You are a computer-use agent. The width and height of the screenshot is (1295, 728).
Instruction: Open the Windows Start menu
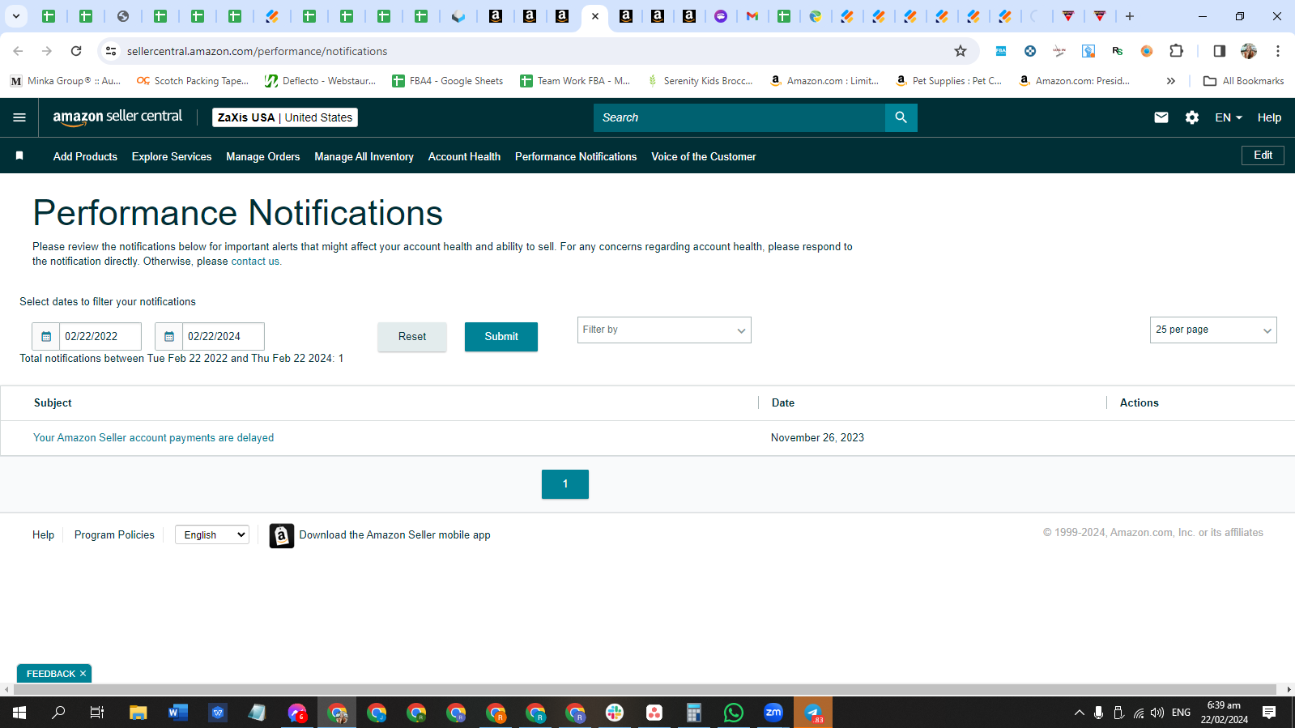coord(19,713)
